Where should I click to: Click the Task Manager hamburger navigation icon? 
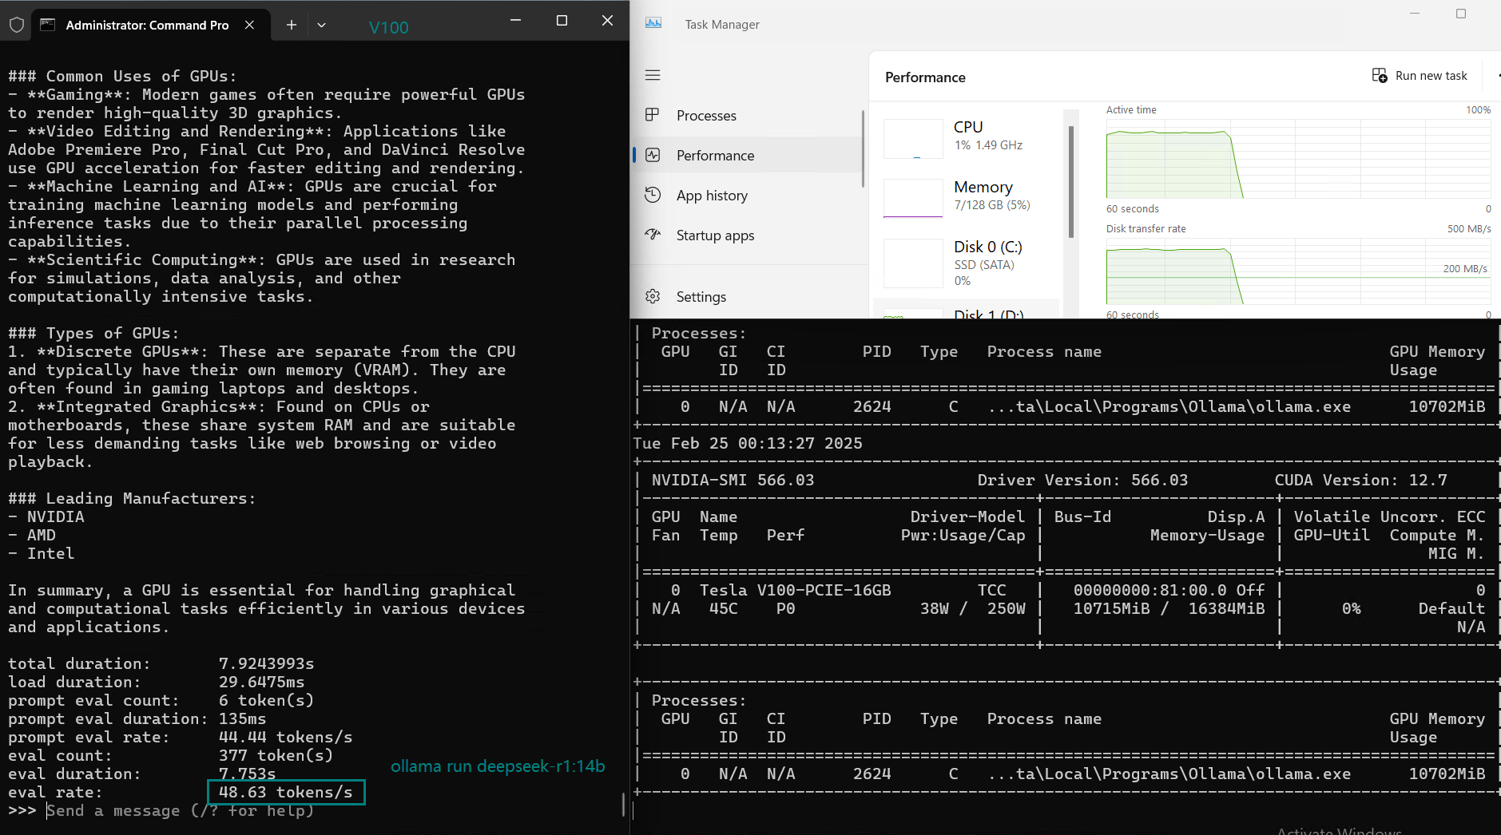(653, 75)
